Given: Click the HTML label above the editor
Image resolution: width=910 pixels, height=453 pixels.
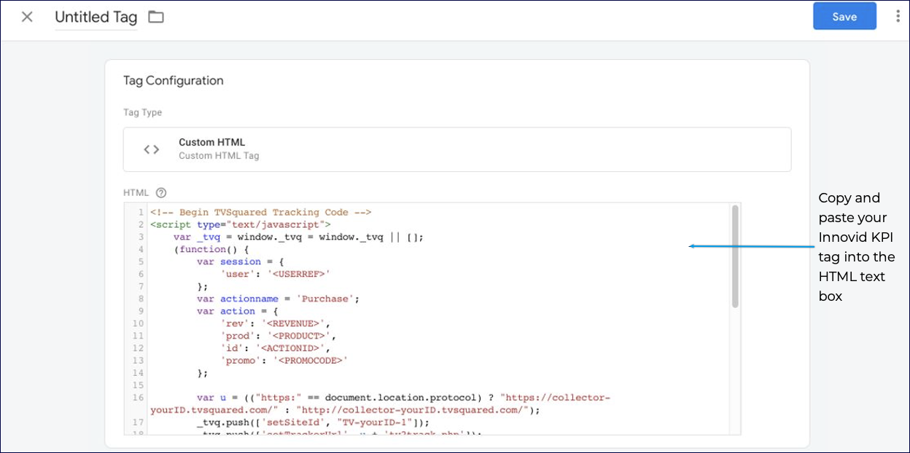Looking at the screenshot, I should [134, 192].
